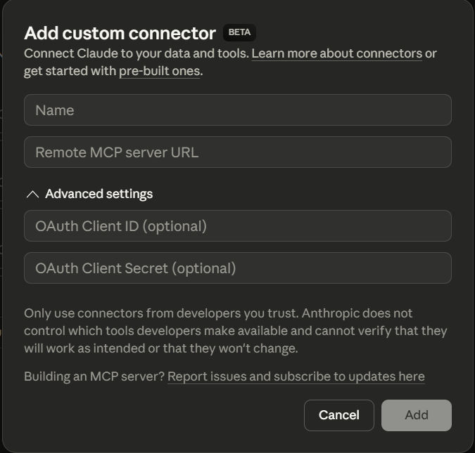Click into the Remote MCP server URL field
Image resolution: width=475 pixels, height=453 pixels.
(238, 152)
